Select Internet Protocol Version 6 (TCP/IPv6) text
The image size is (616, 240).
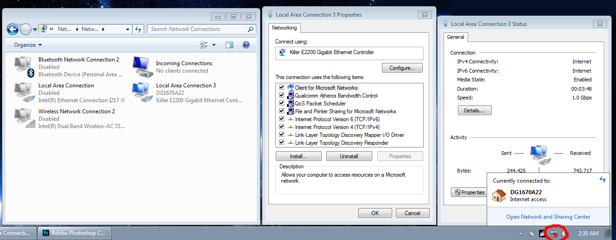click(x=337, y=119)
